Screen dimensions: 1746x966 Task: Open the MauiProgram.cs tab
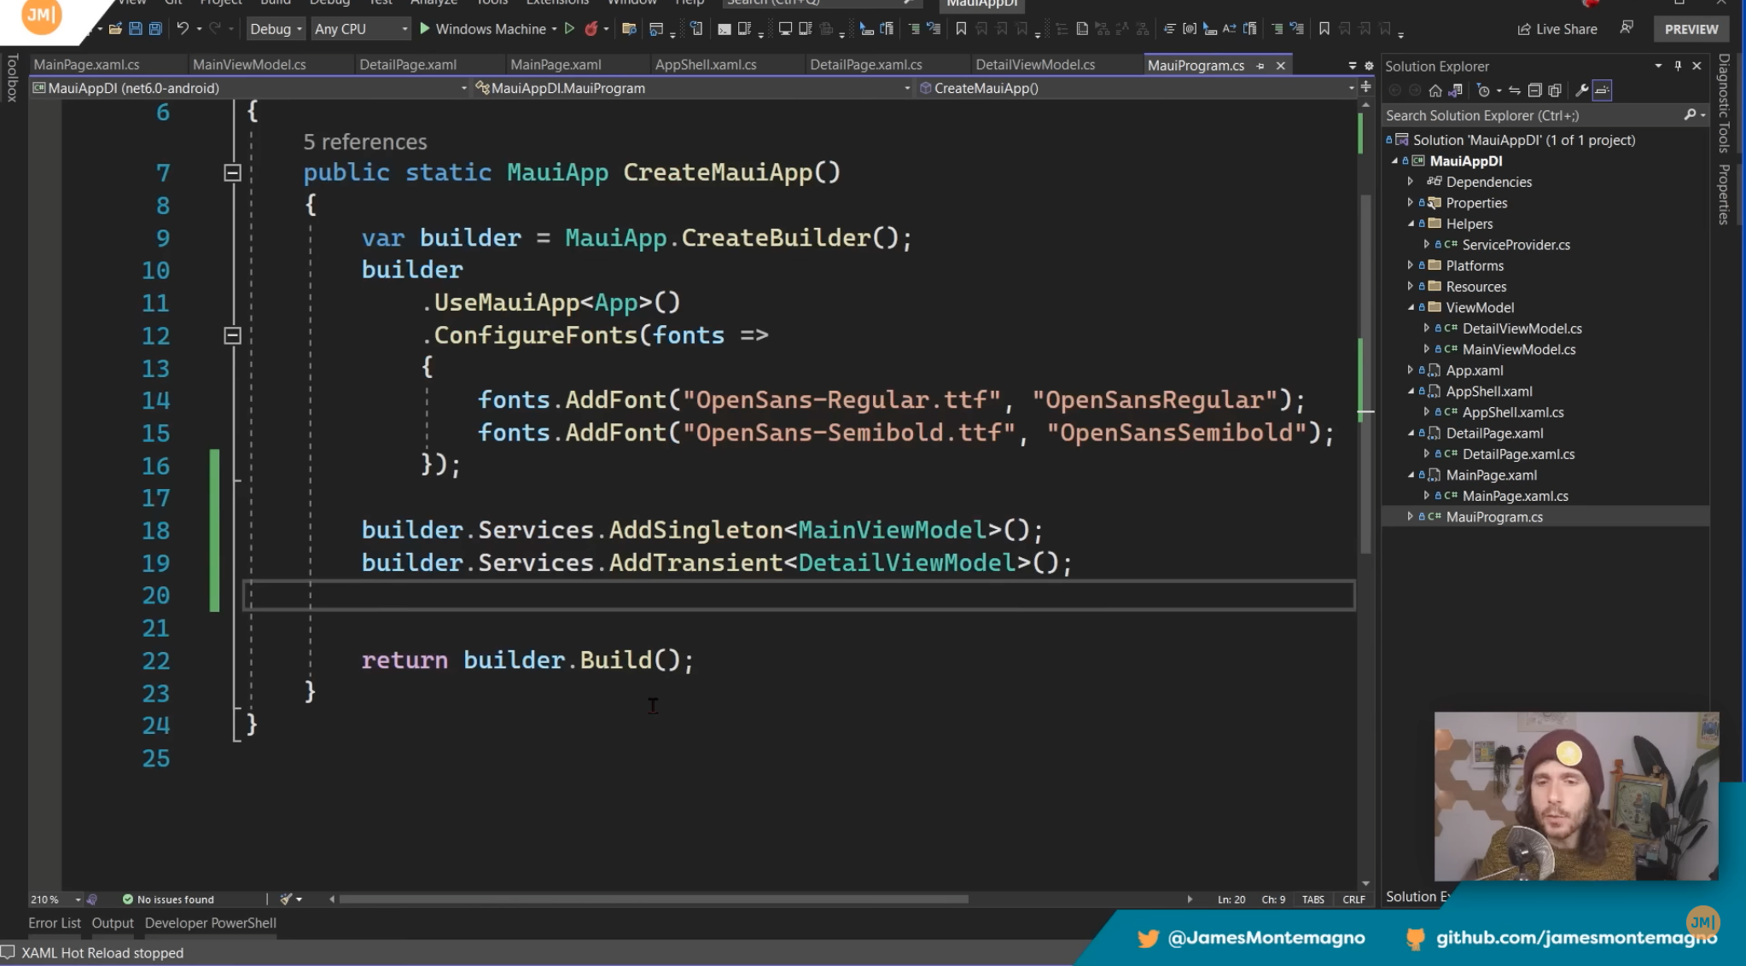point(1196,64)
